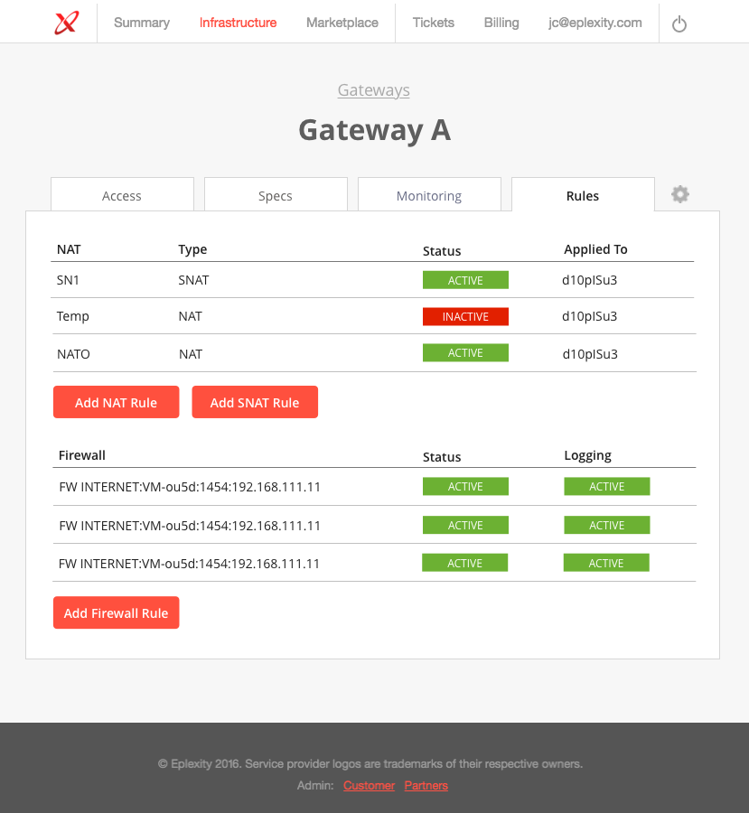749x813 pixels.
Task: Switch to the Monitoring tab
Action: tap(429, 194)
